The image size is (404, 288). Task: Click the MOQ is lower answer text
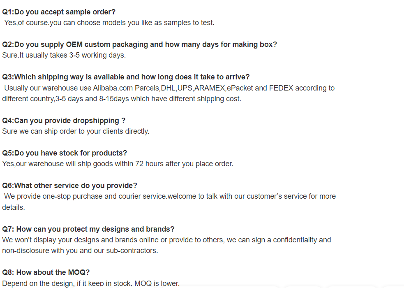[x=91, y=283]
